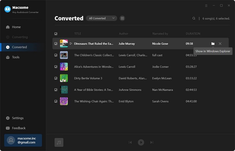Click the DURATION column header

(193, 33)
